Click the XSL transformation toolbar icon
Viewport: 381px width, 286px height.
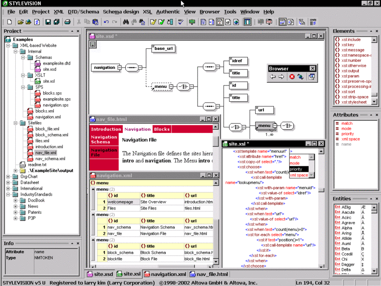[192, 22]
